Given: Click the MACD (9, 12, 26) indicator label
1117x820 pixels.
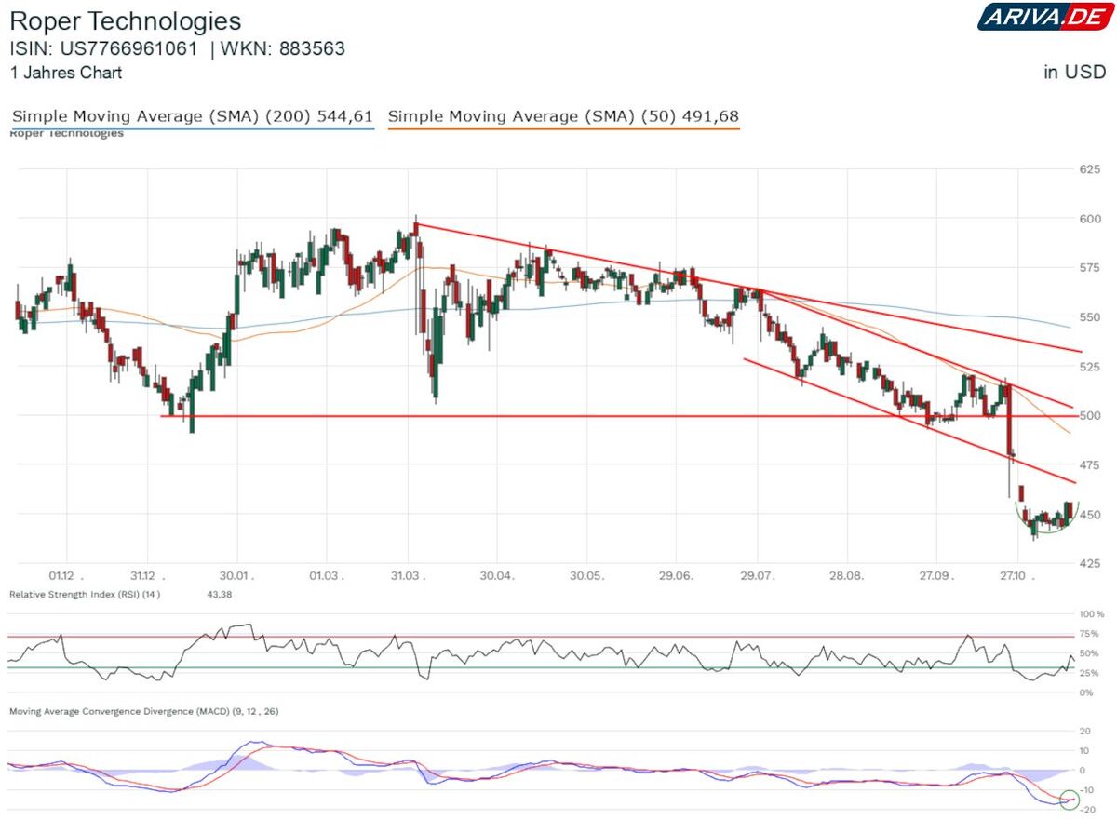Looking at the screenshot, I should (143, 711).
